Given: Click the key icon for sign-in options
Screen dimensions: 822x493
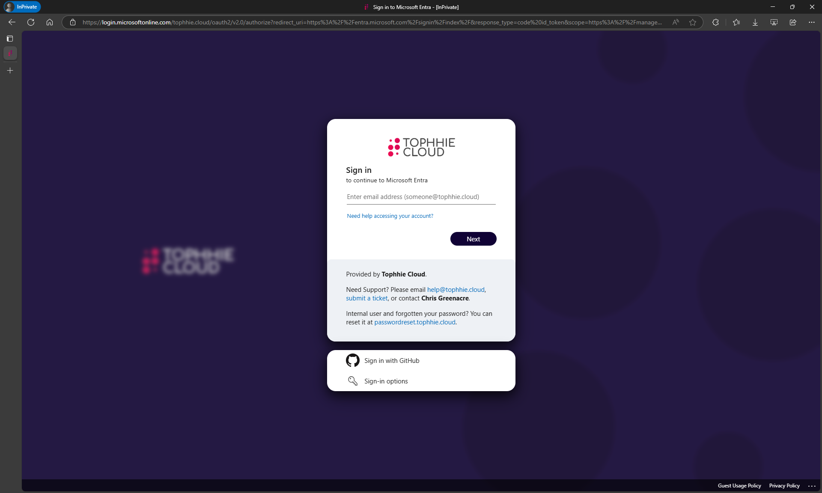Looking at the screenshot, I should 353,381.
